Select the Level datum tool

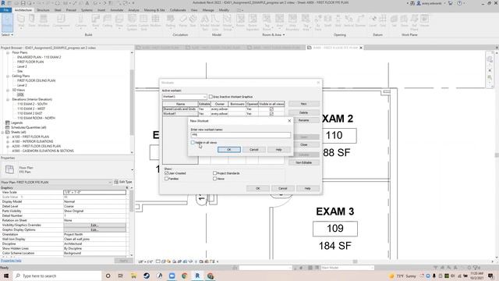[x=373, y=21]
